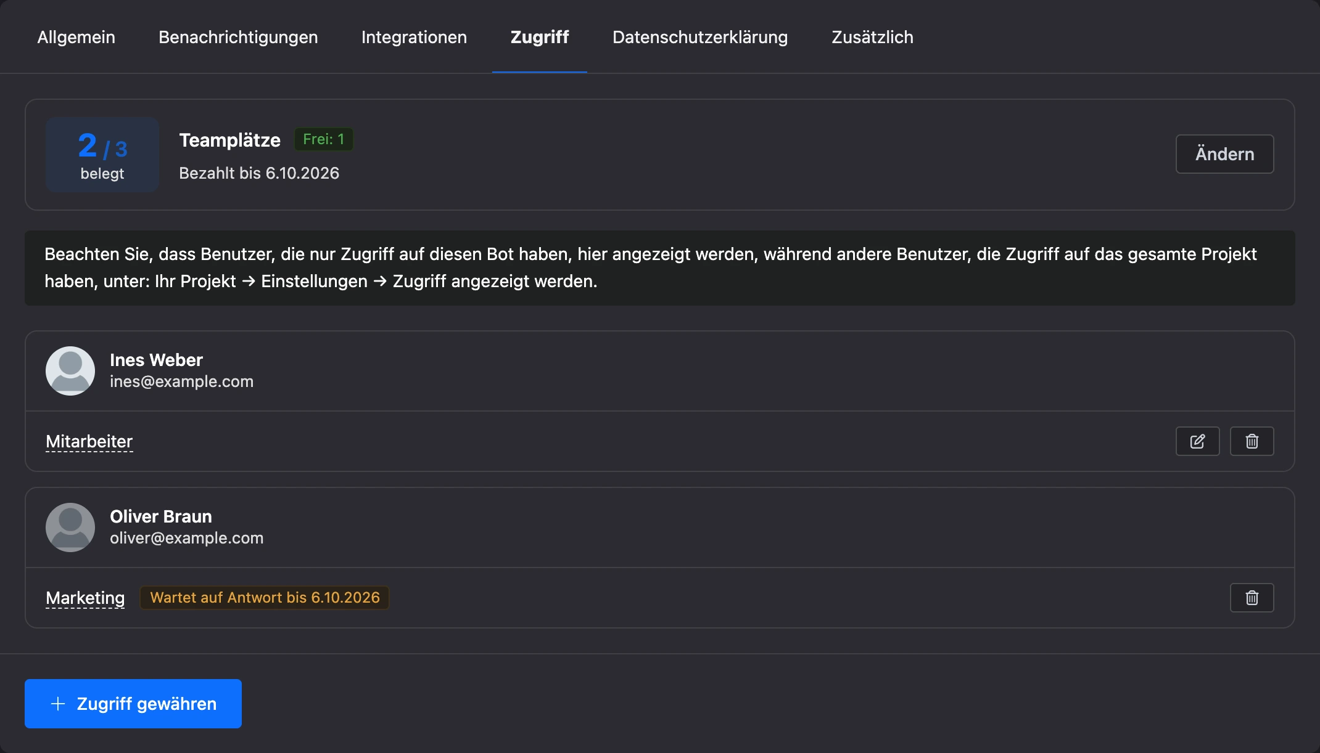Click the 'Wartet auf Antwort bis 6.10.2026' badge
This screenshot has height=753, width=1320.
pos(265,598)
